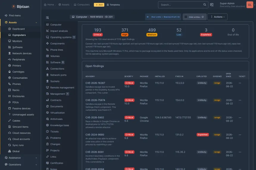
Task: Select Computers in the Assets menu
Action: tap(19, 35)
